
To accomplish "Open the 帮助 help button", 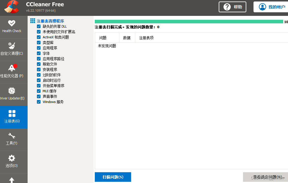I will 232,7.
